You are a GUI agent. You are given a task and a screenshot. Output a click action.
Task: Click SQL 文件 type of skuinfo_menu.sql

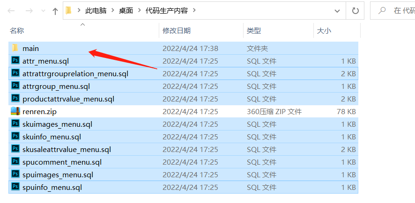tap(261, 137)
